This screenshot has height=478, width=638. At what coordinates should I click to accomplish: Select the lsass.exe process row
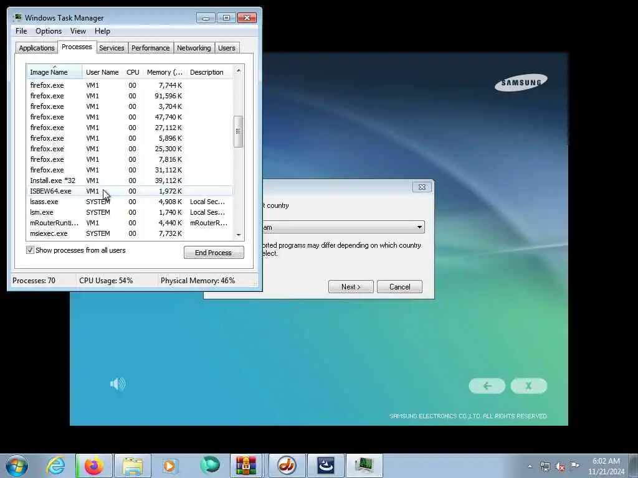pos(130,202)
